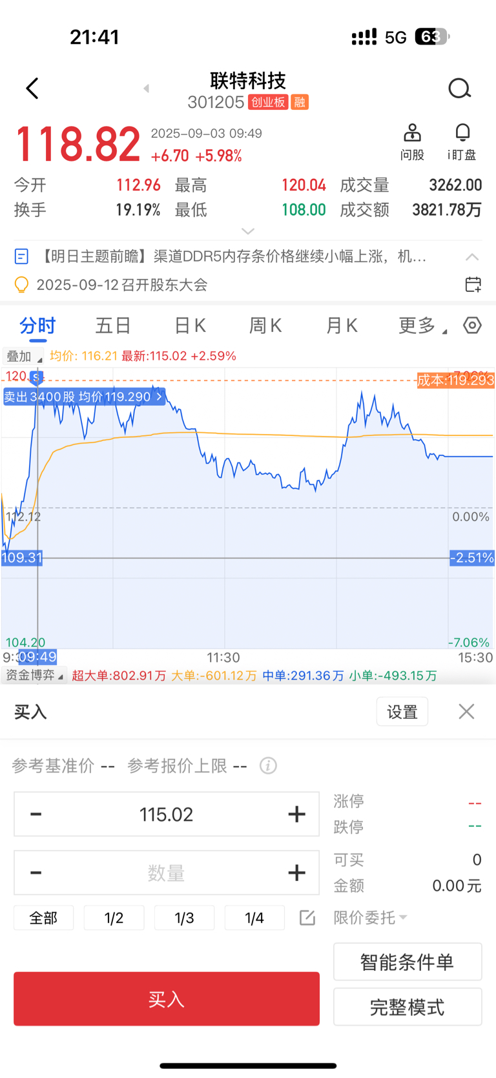Open chart settings hexagon icon
This screenshot has width=496, height=1078.
coord(472,325)
